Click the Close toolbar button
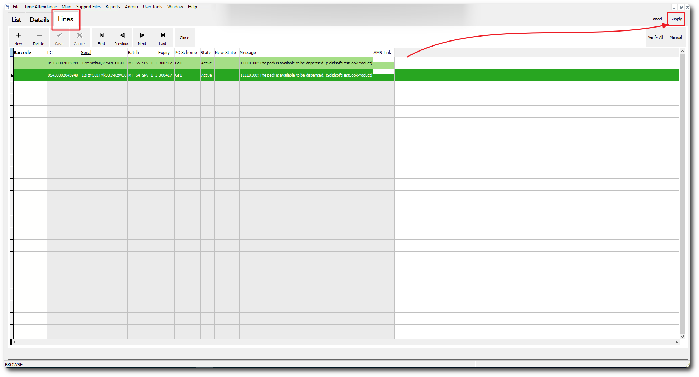This screenshot has height=377, width=699. point(184,38)
